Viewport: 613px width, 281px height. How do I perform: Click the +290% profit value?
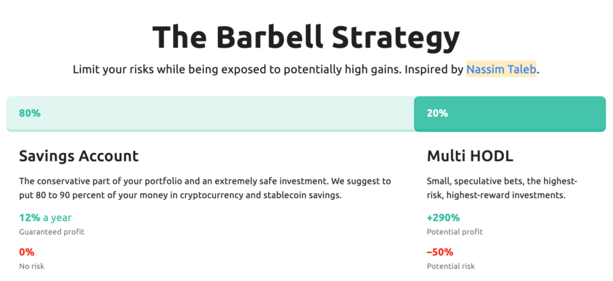click(443, 218)
